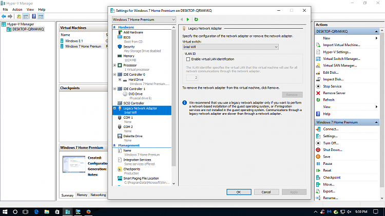The height and width of the screenshot is (216, 385).
Task: Select the Processor item icon
Action: coord(120,65)
